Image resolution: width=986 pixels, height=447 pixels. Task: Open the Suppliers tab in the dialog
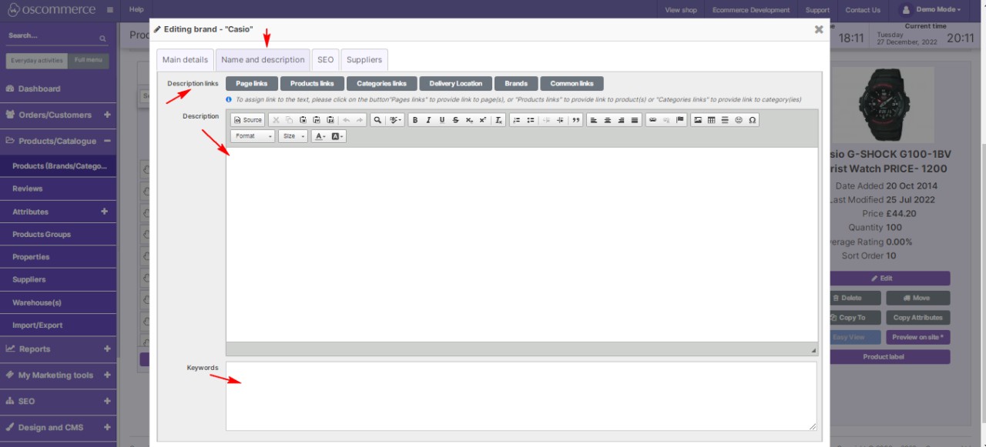[364, 60]
